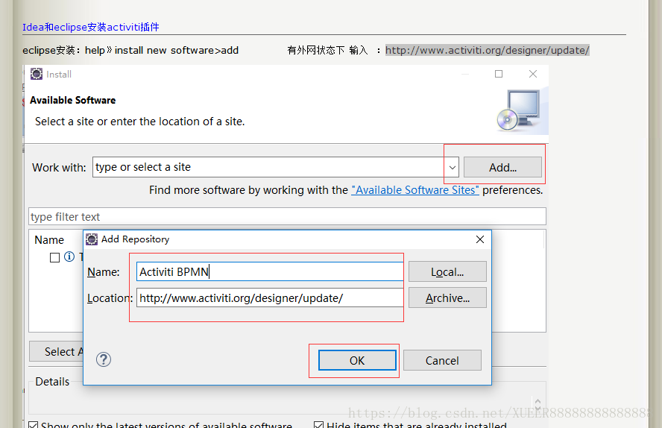Close the Add Repository dialog
The image size is (662, 428).
pos(480,239)
